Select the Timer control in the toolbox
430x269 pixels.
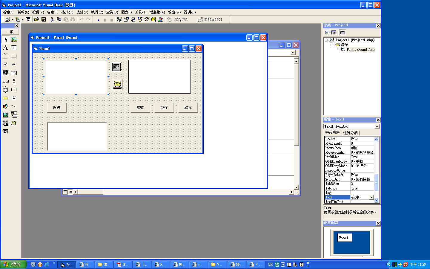[x=5, y=90]
